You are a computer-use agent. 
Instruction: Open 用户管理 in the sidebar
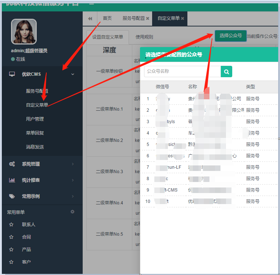pyautogui.click(x=35, y=119)
